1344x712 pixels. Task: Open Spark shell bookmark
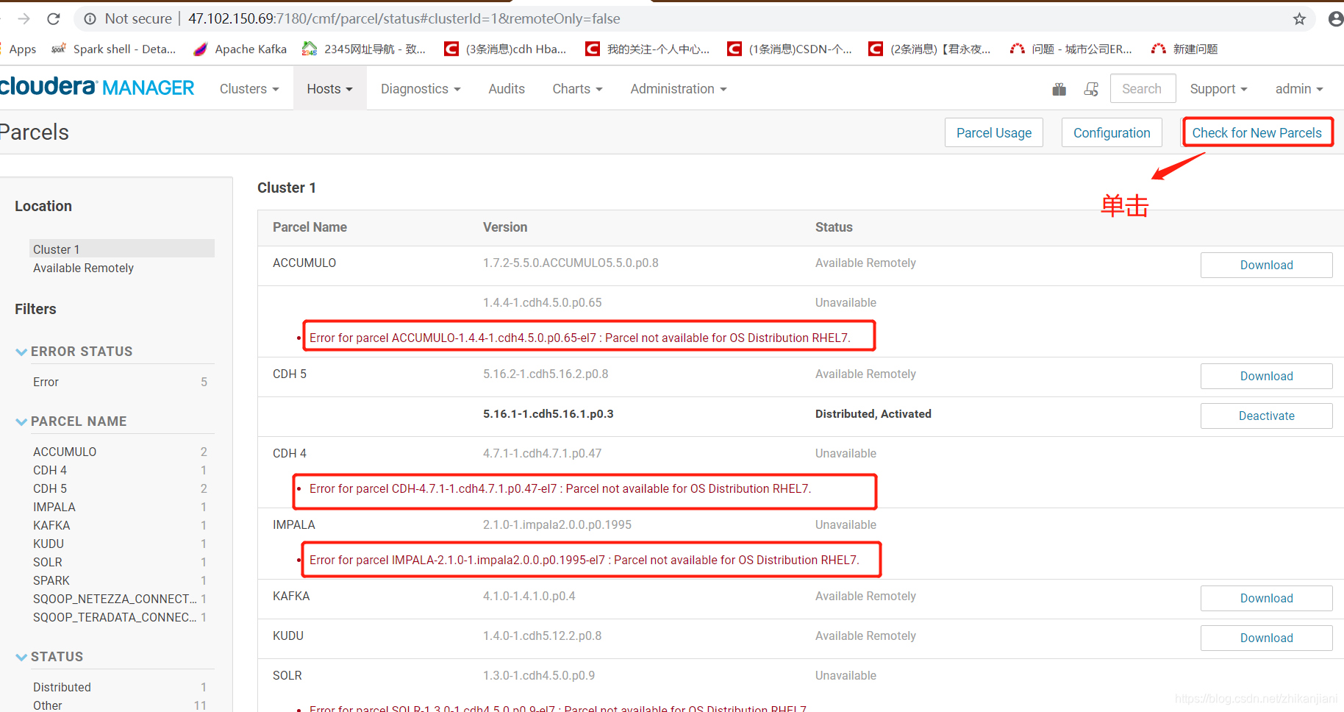(113, 49)
